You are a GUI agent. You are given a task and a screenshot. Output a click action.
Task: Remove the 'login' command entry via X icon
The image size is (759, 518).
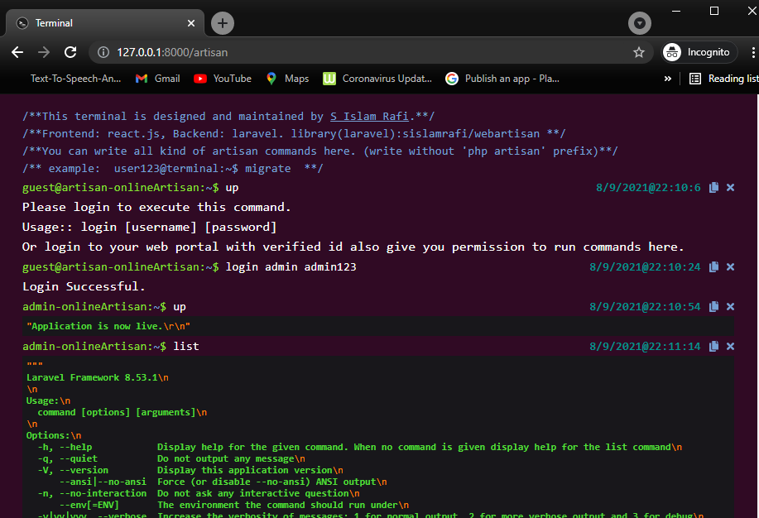729,266
